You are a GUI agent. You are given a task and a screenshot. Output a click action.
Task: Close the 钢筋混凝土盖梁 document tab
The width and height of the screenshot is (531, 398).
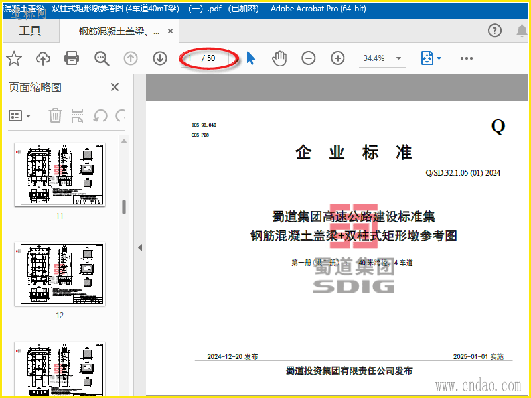point(171,31)
